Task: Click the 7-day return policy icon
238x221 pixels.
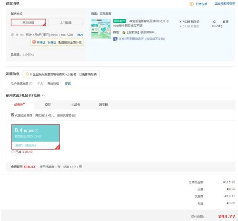Action: (115, 39)
